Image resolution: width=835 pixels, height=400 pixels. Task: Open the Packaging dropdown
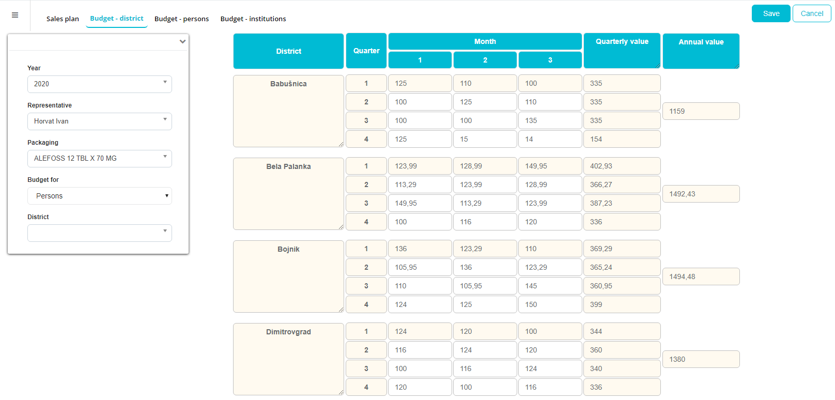pyautogui.click(x=99, y=159)
